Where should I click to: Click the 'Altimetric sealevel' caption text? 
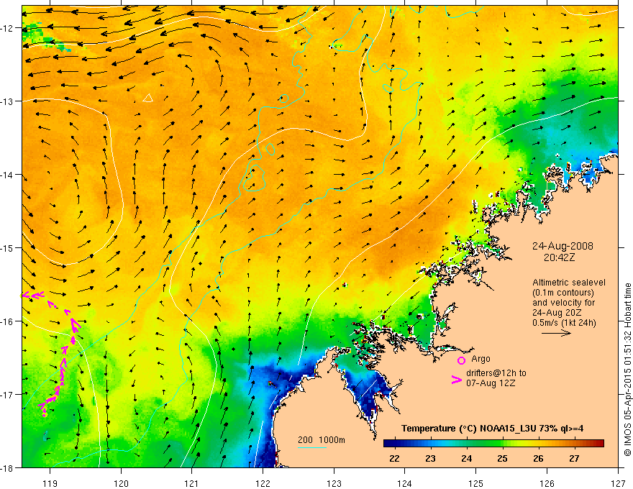[x=569, y=283]
